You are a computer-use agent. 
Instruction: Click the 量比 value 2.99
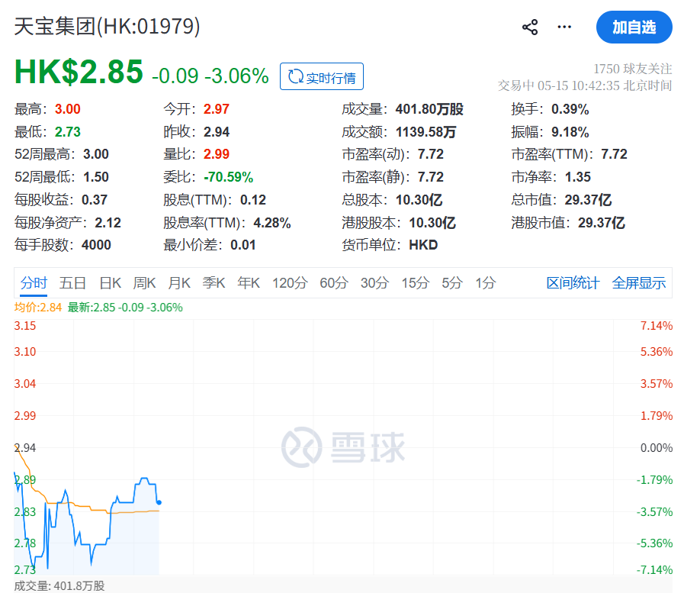click(x=217, y=154)
